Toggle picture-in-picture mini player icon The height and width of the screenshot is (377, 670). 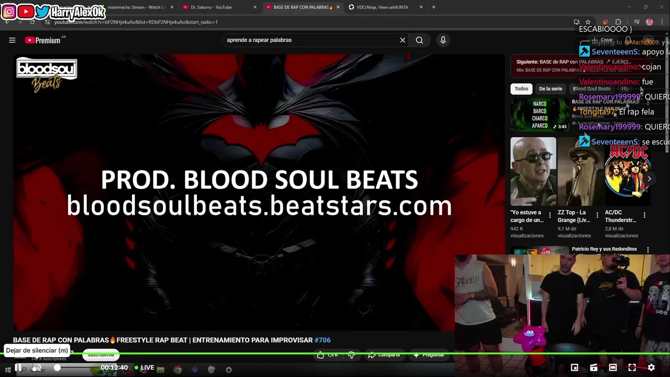click(x=574, y=368)
